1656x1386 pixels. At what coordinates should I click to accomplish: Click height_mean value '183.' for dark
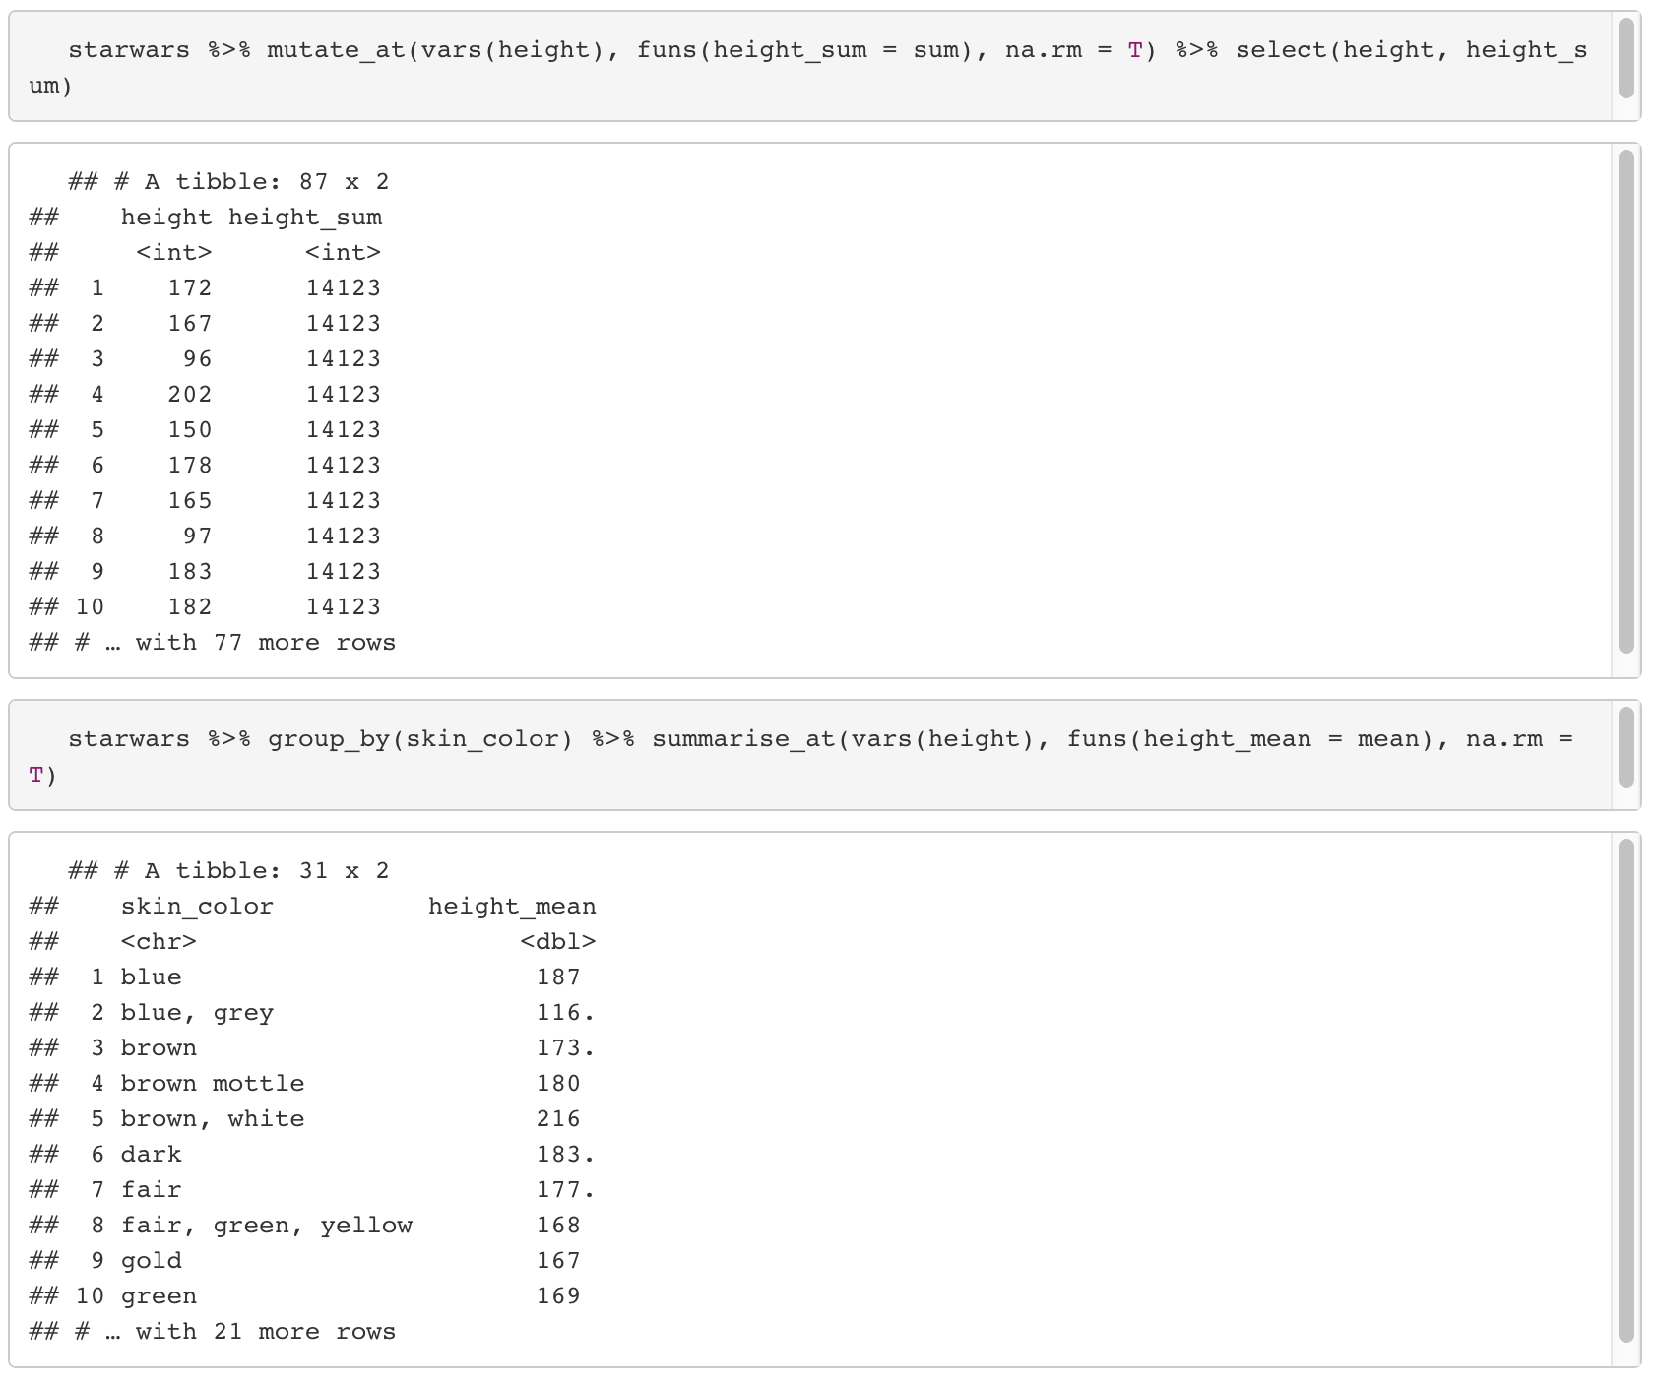[x=566, y=1155]
